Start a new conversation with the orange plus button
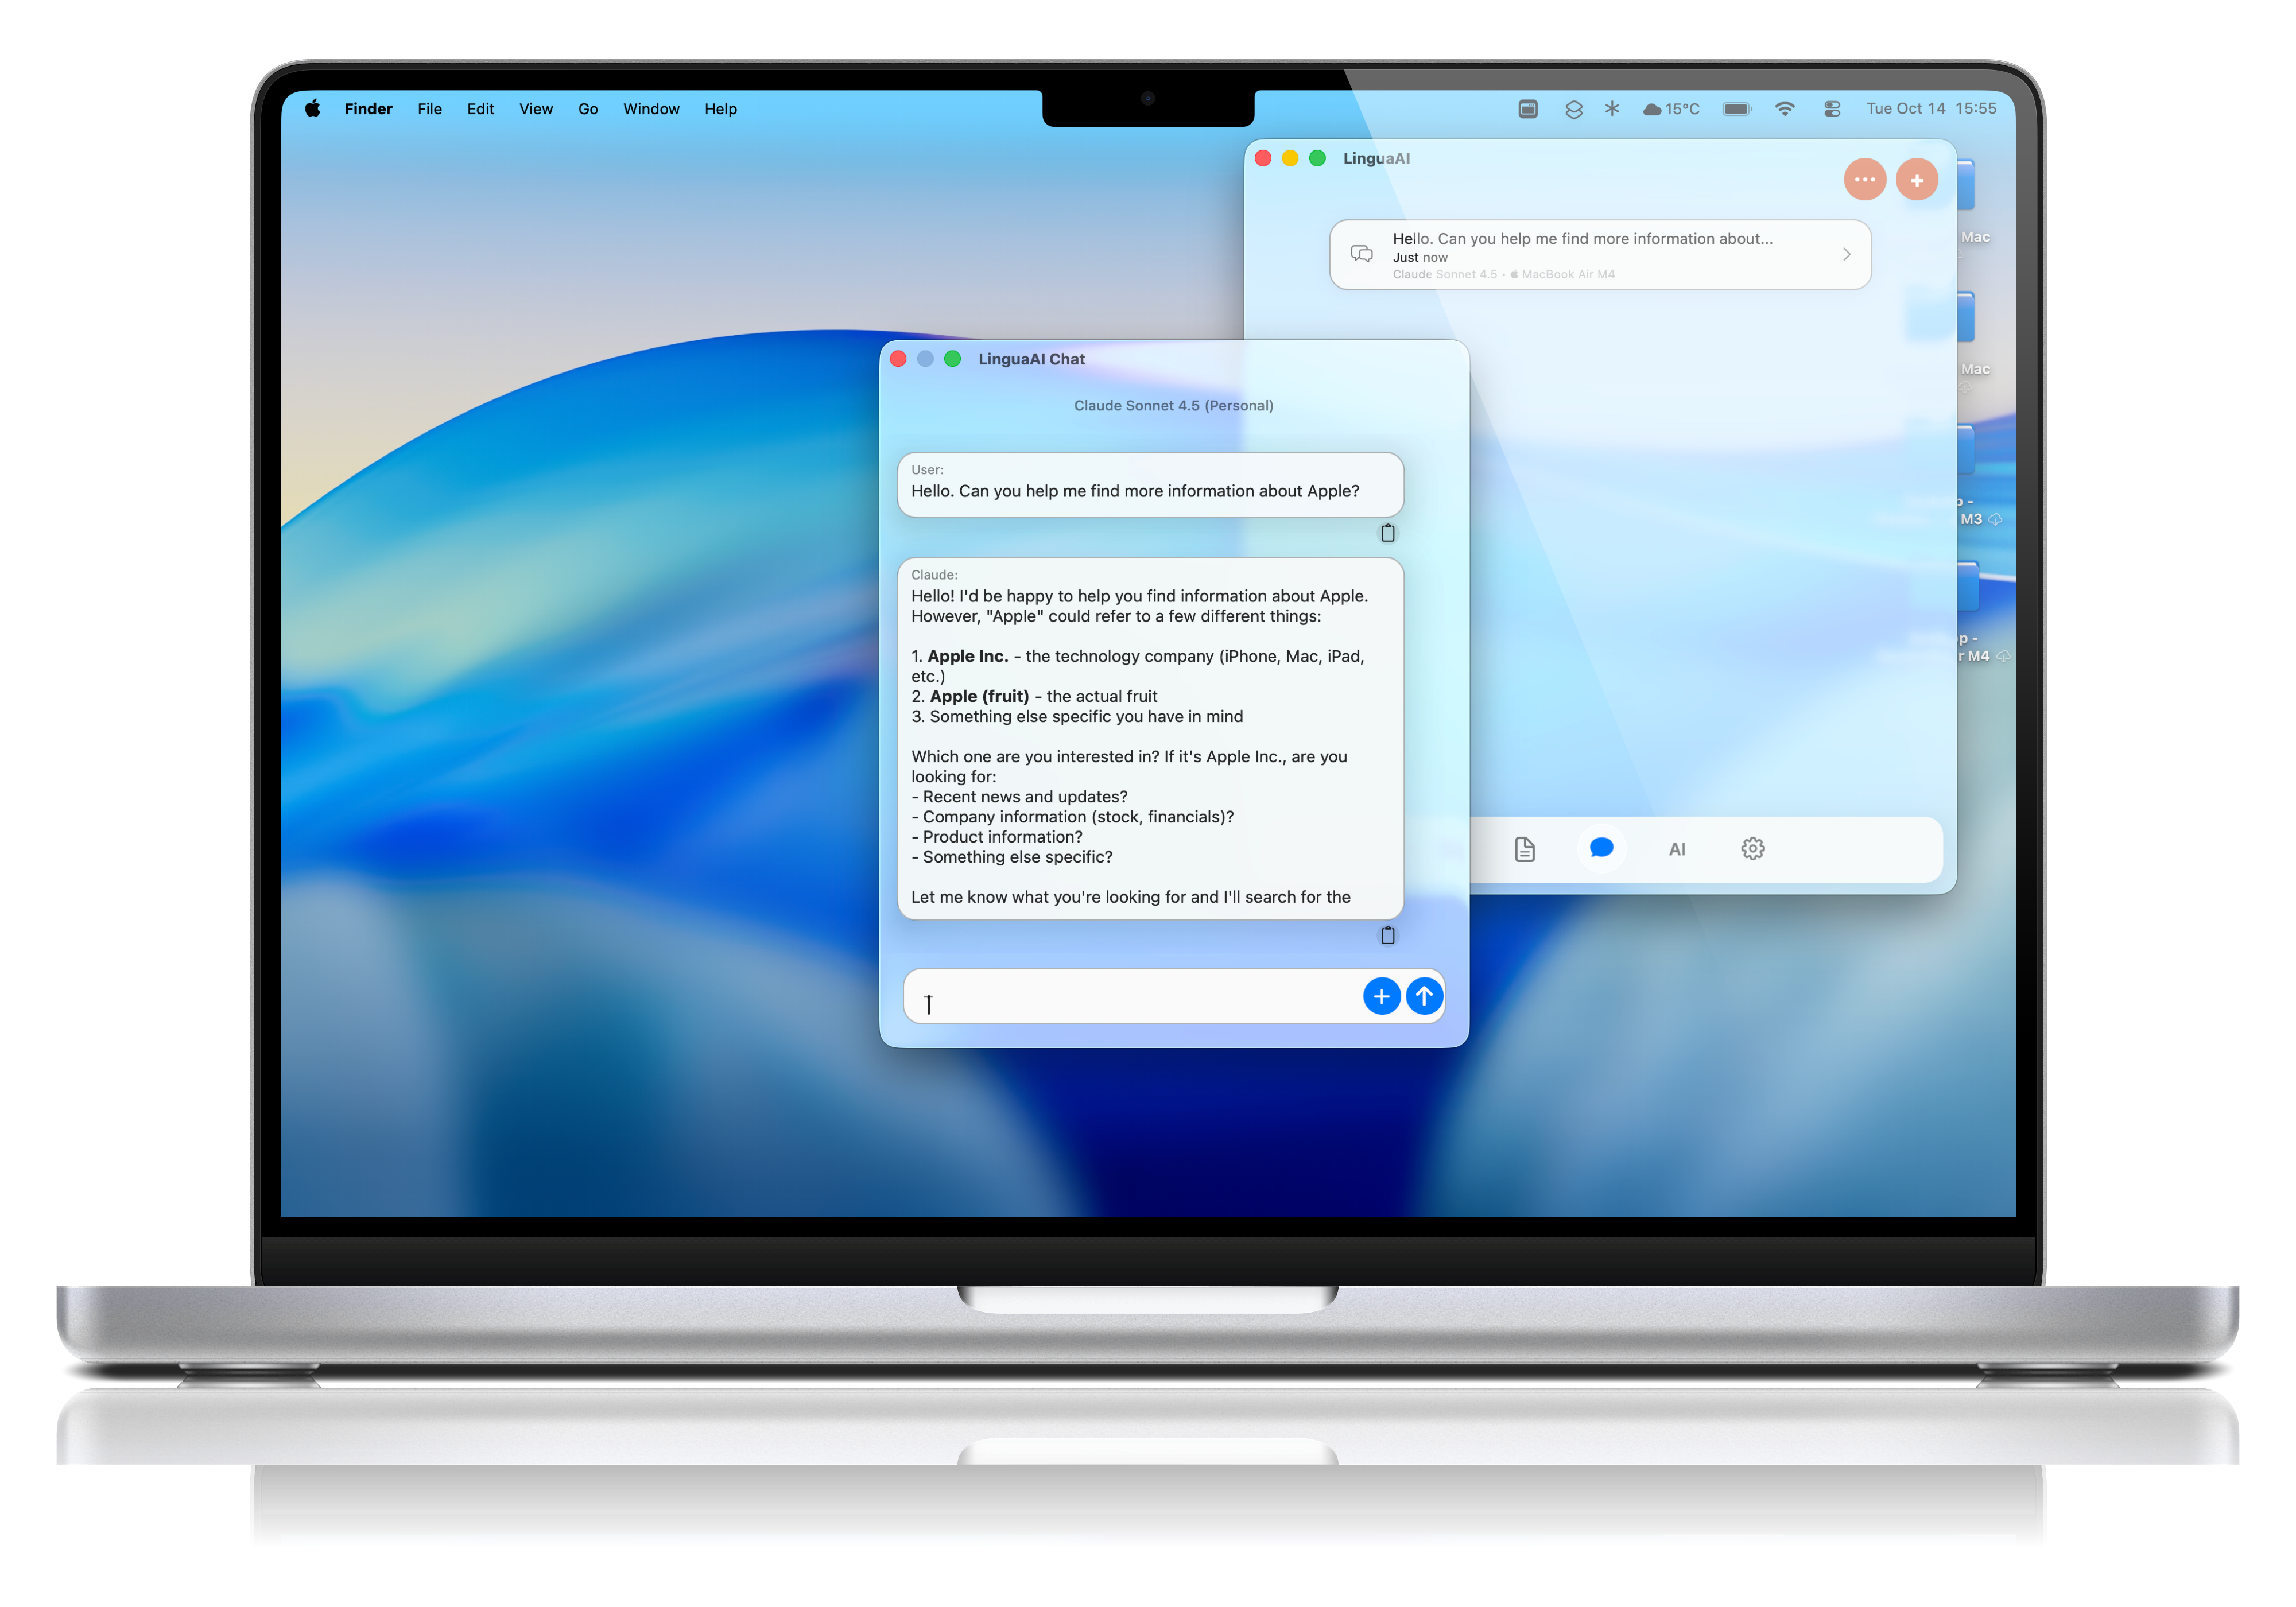The width and height of the screenshot is (2296, 1607). pyautogui.click(x=1917, y=179)
